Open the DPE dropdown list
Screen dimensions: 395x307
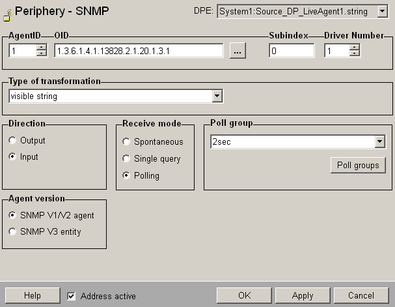[x=381, y=12]
